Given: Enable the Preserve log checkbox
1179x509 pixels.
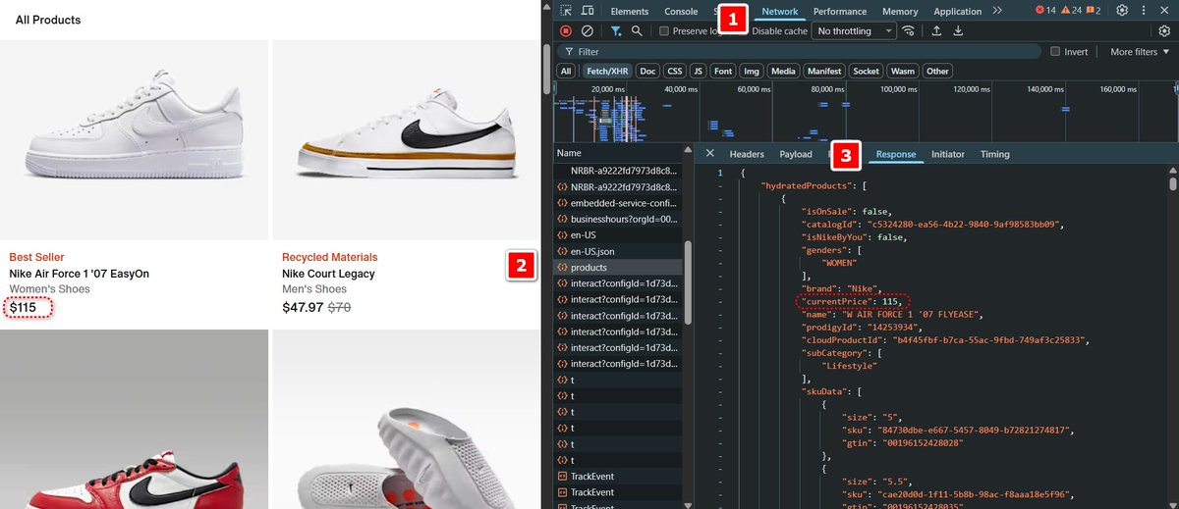Looking at the screenshot, I should [664, 31].
